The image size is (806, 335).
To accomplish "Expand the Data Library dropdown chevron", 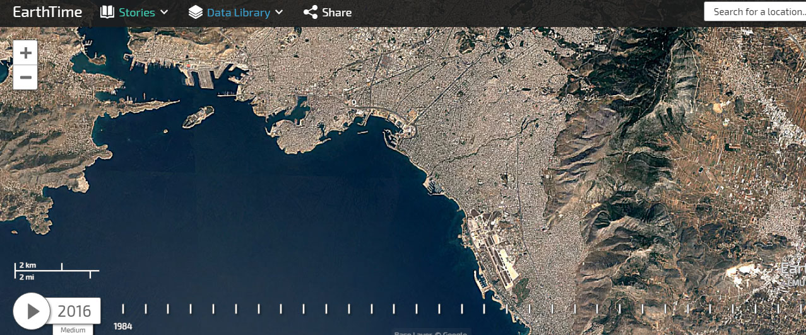I will click(x=279, y=12).
